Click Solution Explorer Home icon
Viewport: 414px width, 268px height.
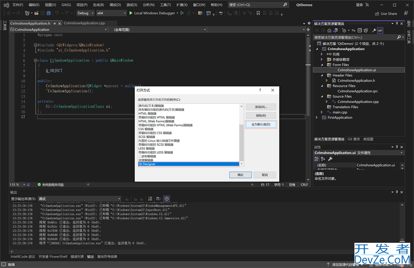coord(329,31)
